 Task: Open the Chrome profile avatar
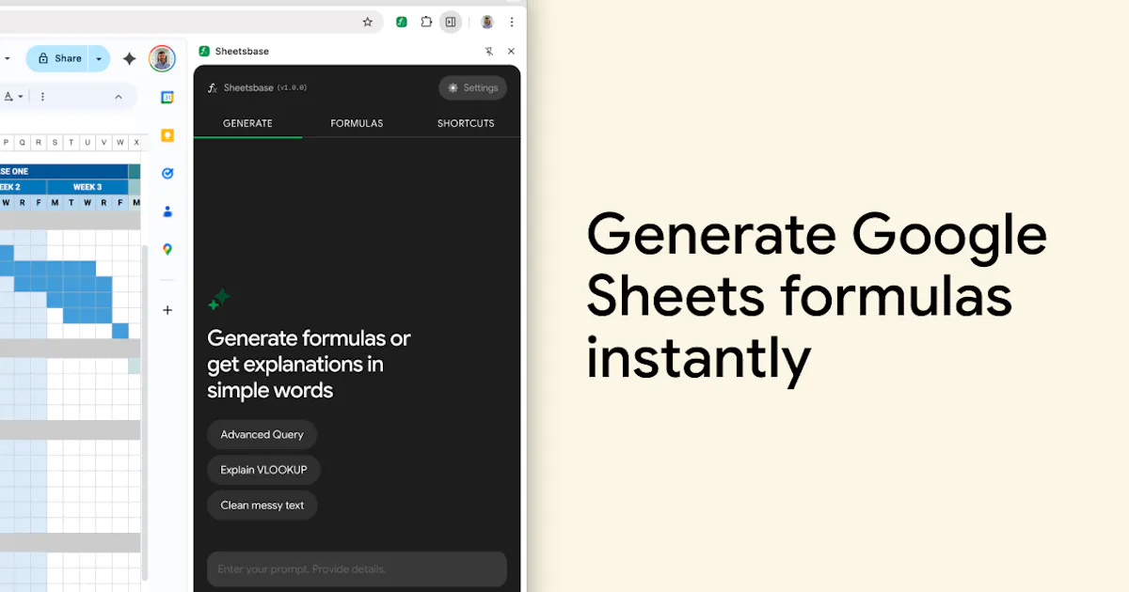point(487,22)
